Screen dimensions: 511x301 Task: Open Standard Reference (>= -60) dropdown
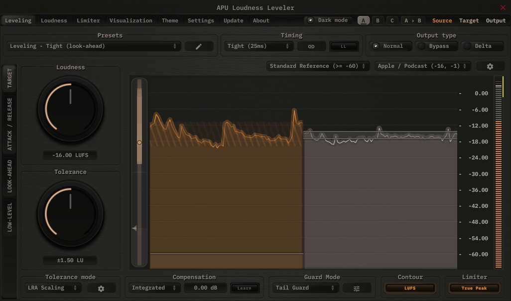click(x=318, y=66)
